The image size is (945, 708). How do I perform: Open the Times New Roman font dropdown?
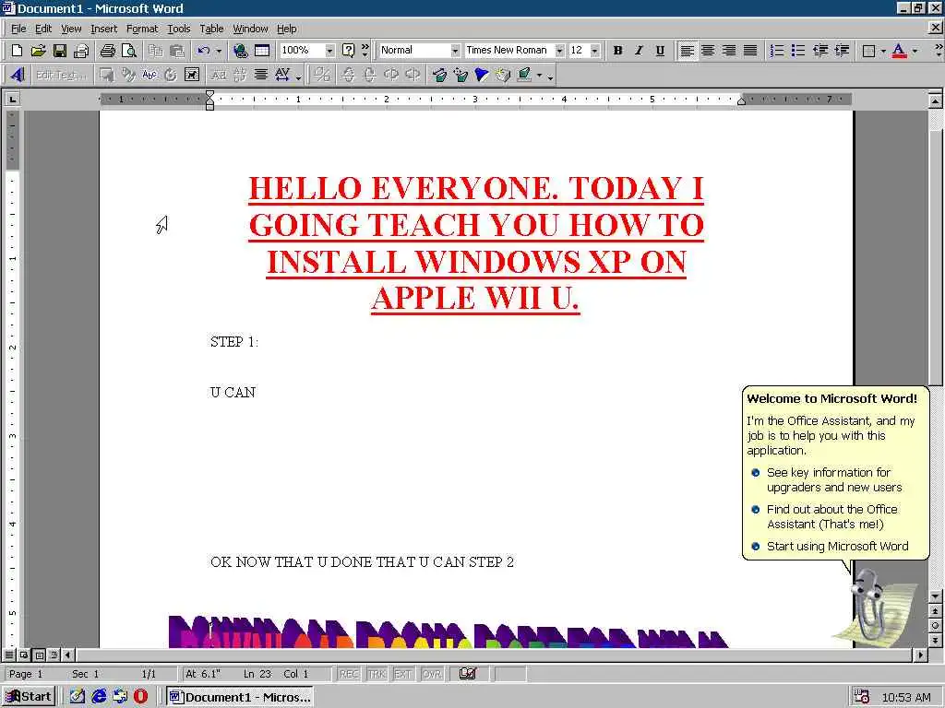click(559, 51)
